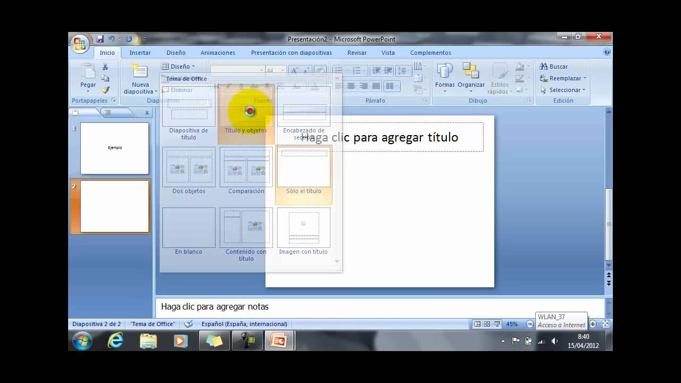Viewport: 681px width, 383px height.
Task: Align paragraph text to the right
Action: 364,86
